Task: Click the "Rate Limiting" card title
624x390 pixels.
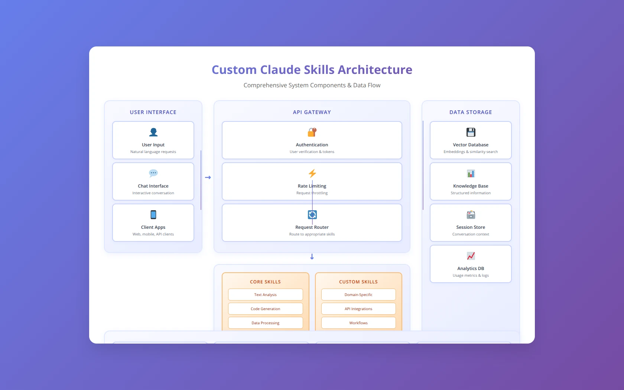Action: click(x=312, y=186)
